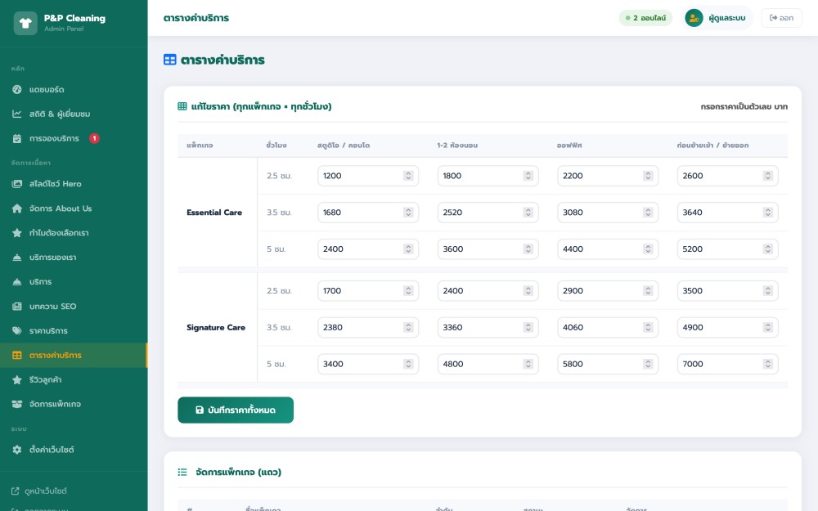Screen dimensions: 818x511
Task: Open the ราคาบริการ tags icon
Action: point(17,331)
